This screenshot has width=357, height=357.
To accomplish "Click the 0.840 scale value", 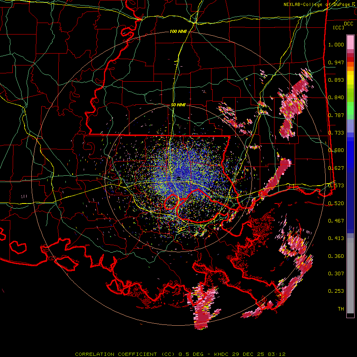I will pyautogui.click(x=336, y=98).
